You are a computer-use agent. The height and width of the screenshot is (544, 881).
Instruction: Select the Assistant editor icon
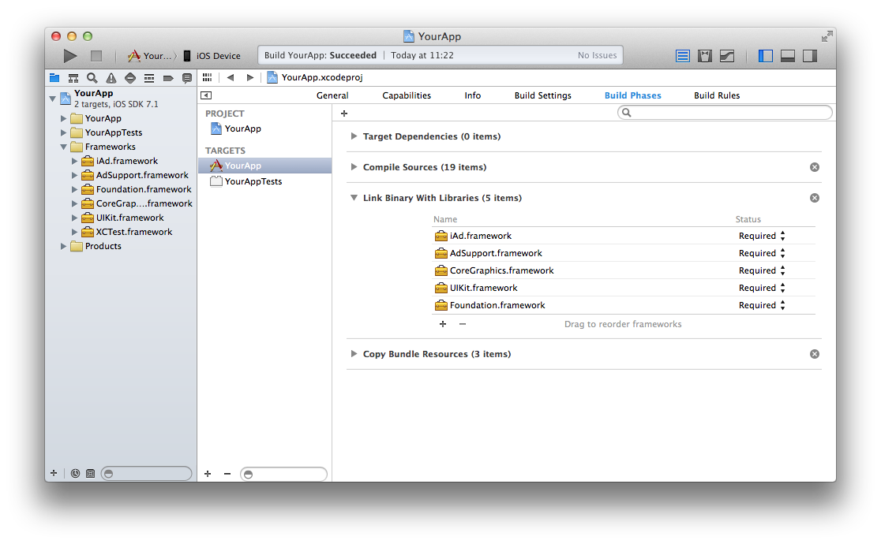pos(705,56)
